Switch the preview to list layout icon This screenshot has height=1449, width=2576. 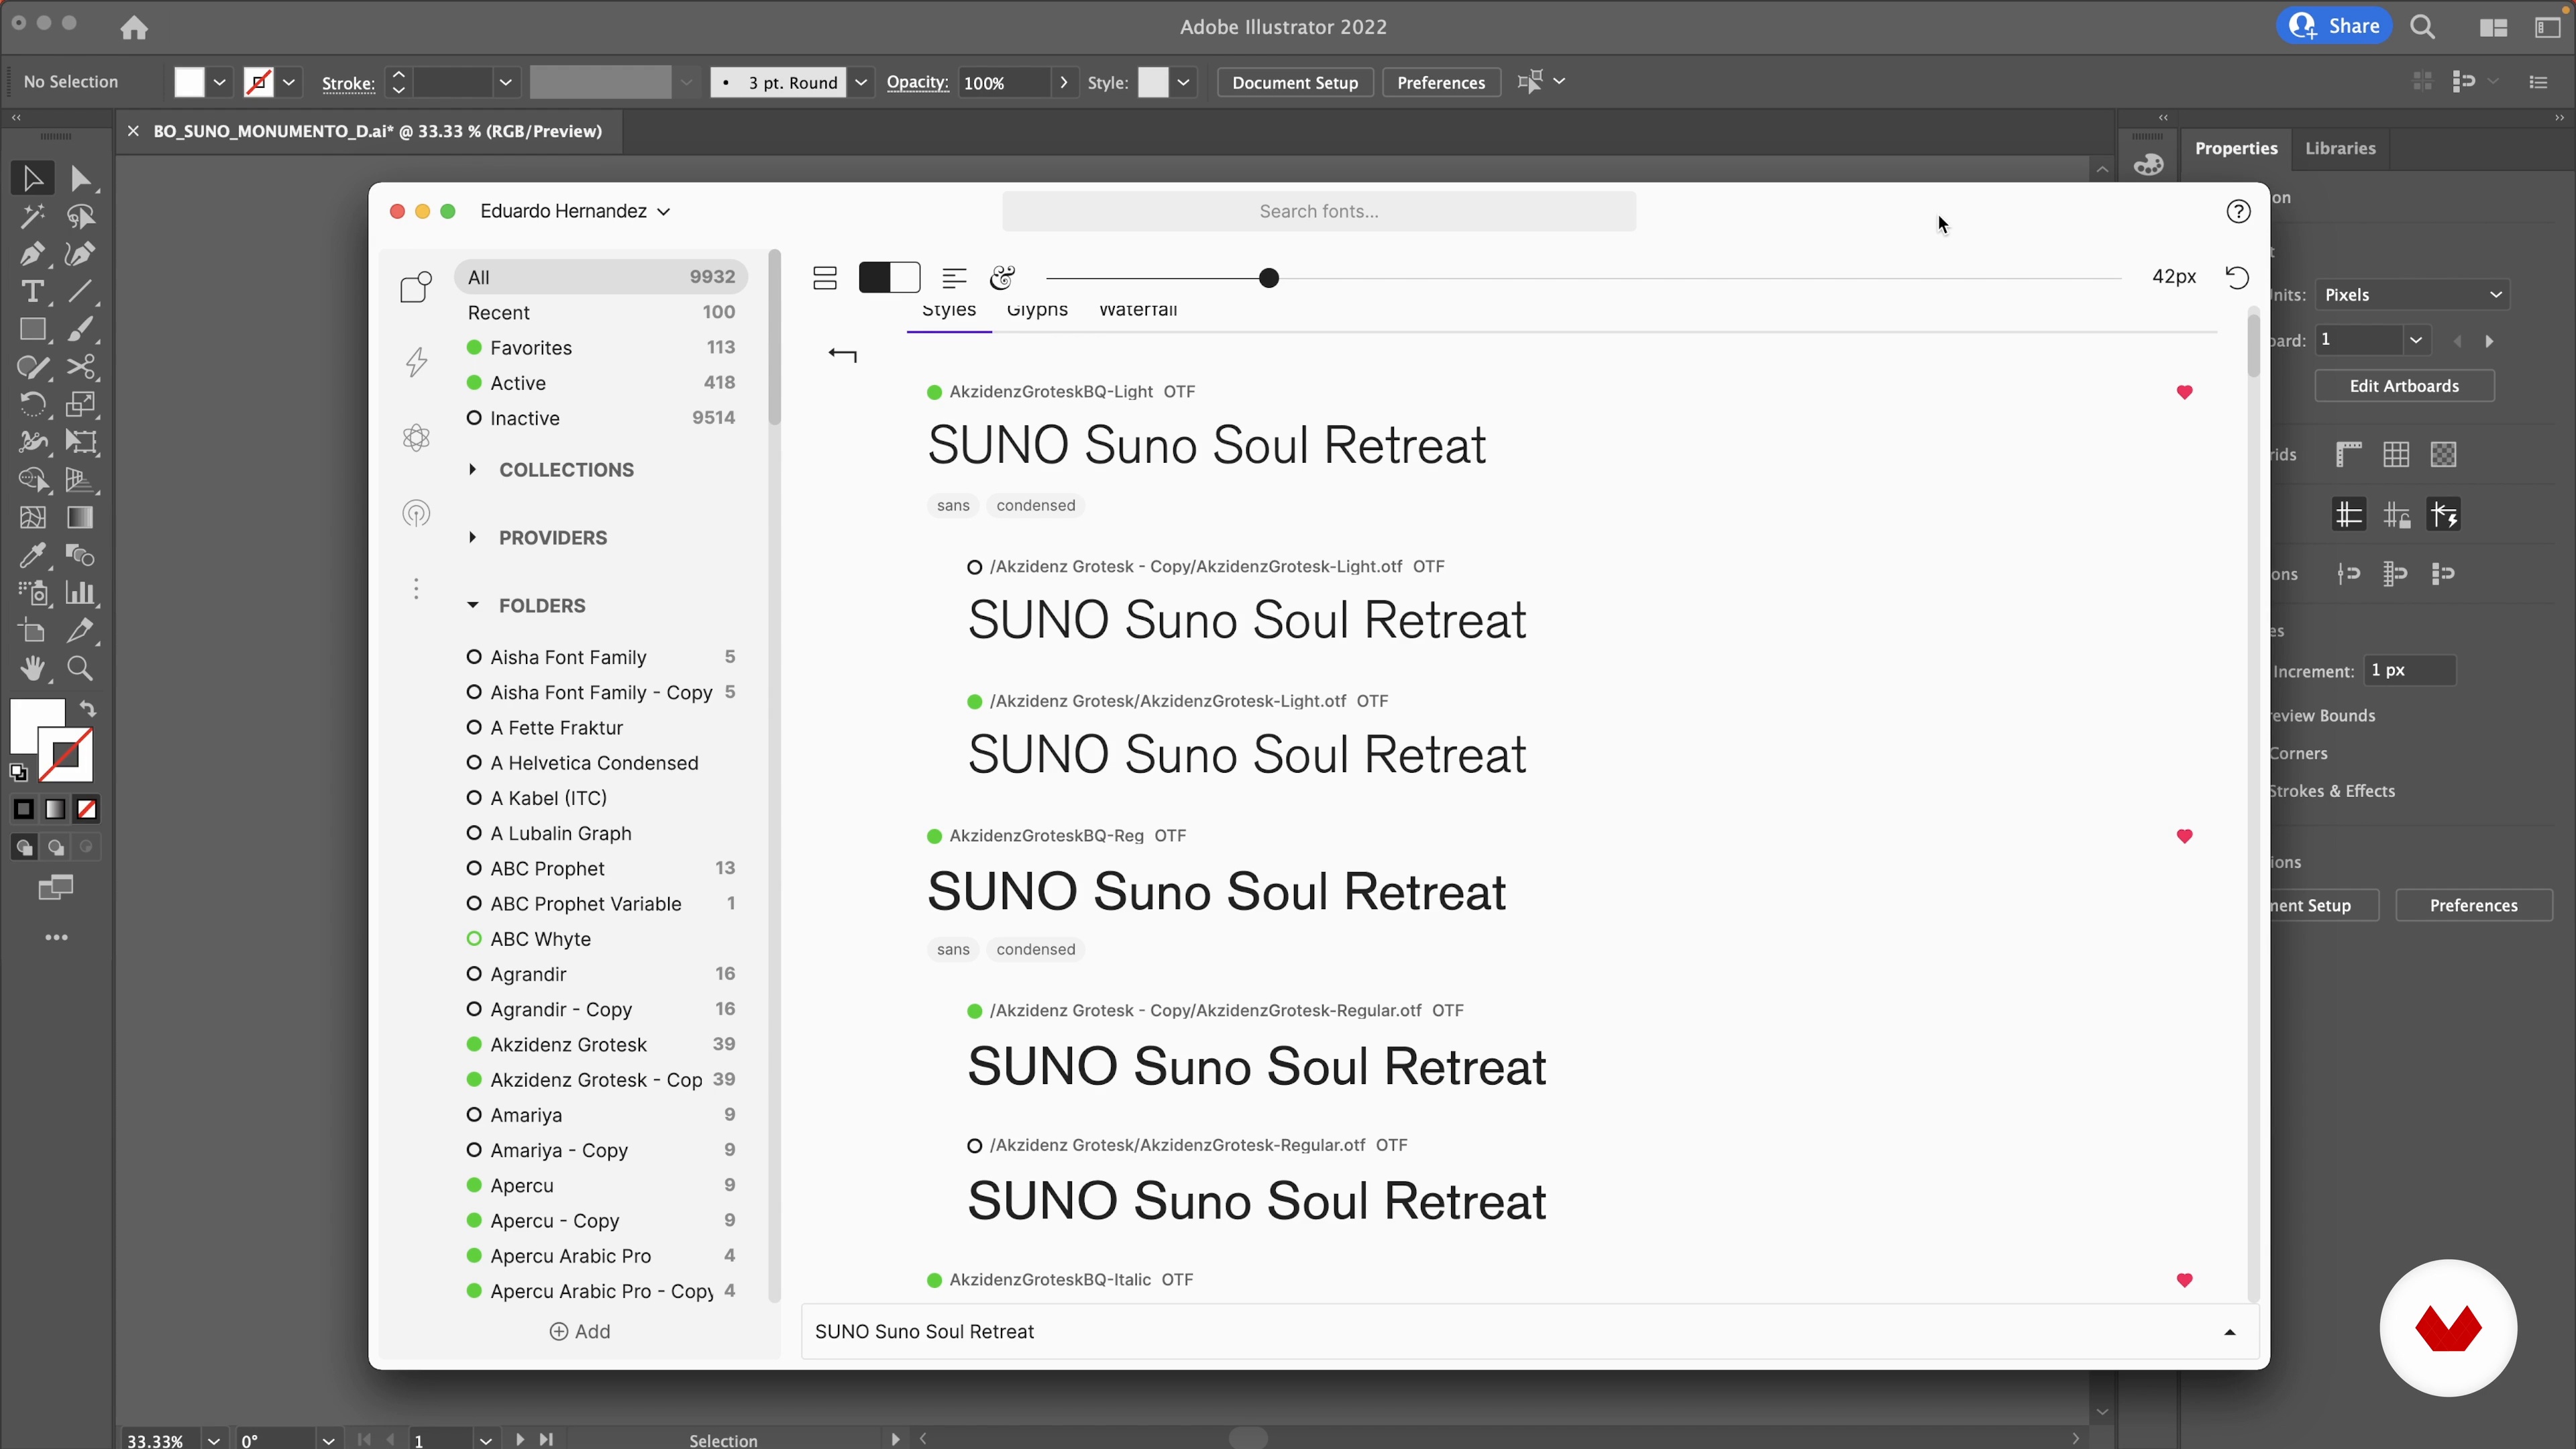point(825,278)
